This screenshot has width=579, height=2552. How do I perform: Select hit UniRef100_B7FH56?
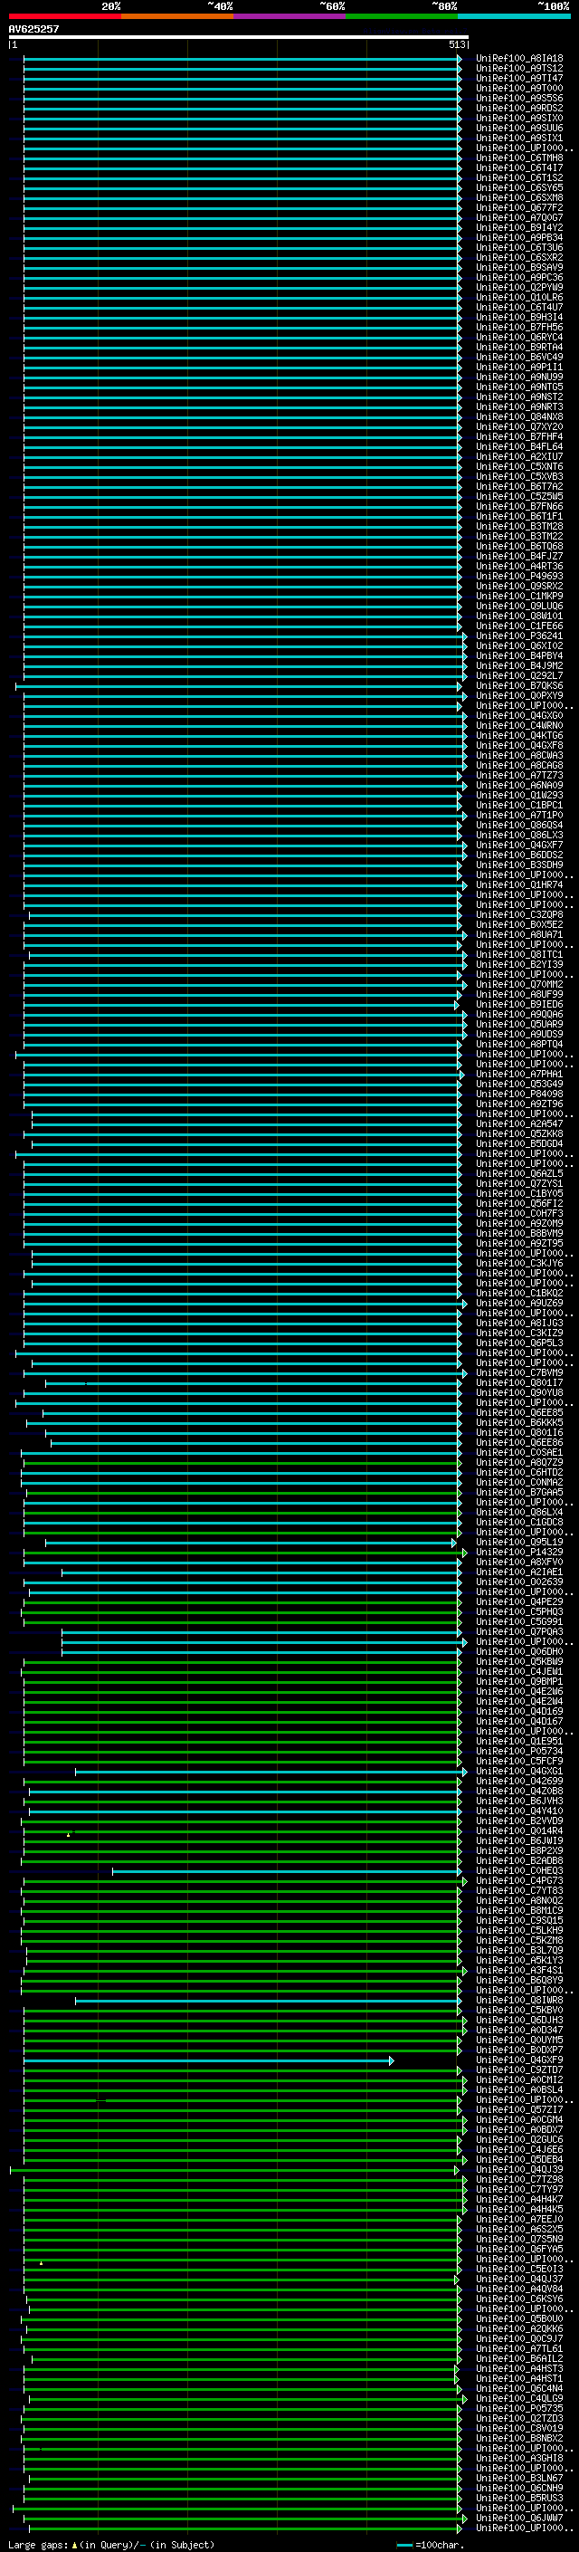click(519, 327)
